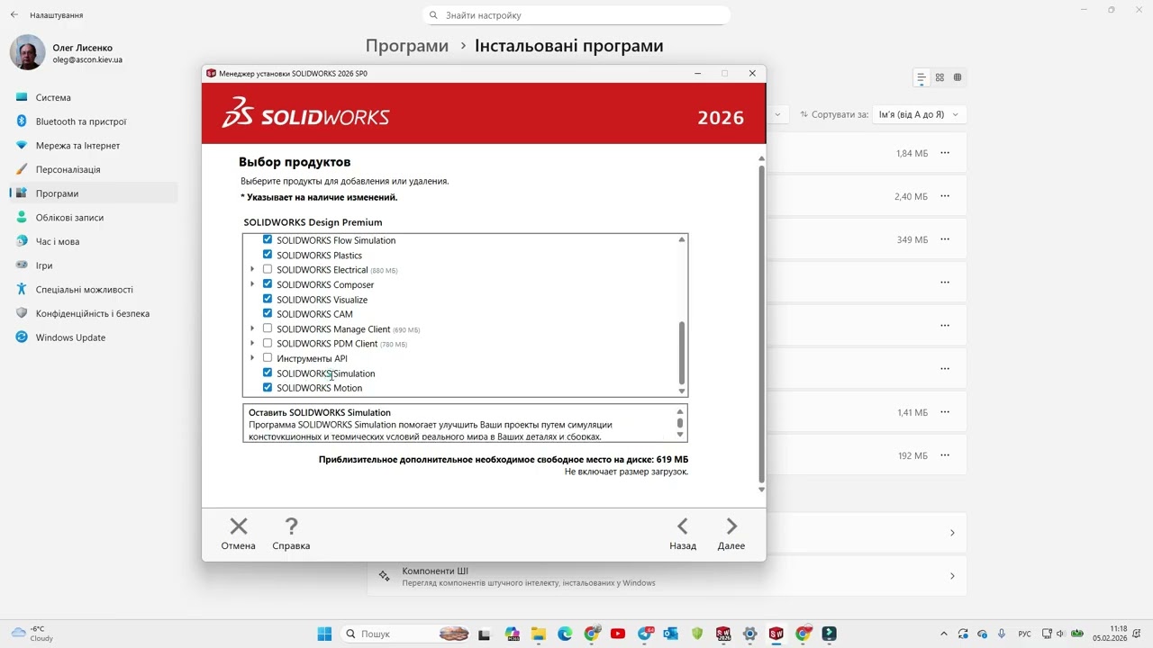Switch Settings apps to grid view icon
This screenshot has width=1153, height=648.
coord(940,77)
